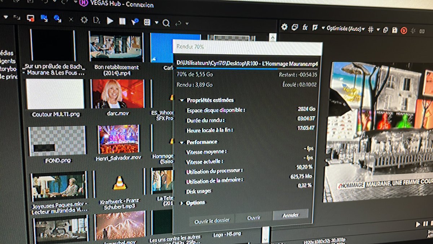Click the Heure locale à la fin value 17:05:47
Image resolution: width=433 pixels, height=244 pixels.
tap(306, 128)
